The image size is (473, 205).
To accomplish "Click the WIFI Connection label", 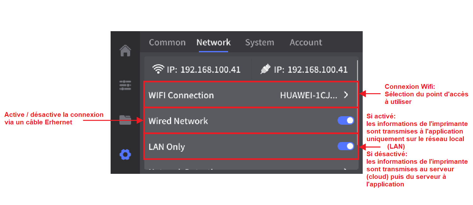I will (x=181, y=95).
